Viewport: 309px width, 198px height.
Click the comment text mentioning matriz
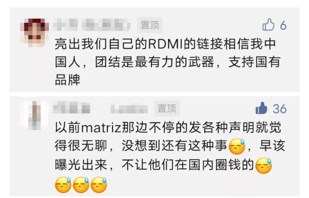coord(170,155)
